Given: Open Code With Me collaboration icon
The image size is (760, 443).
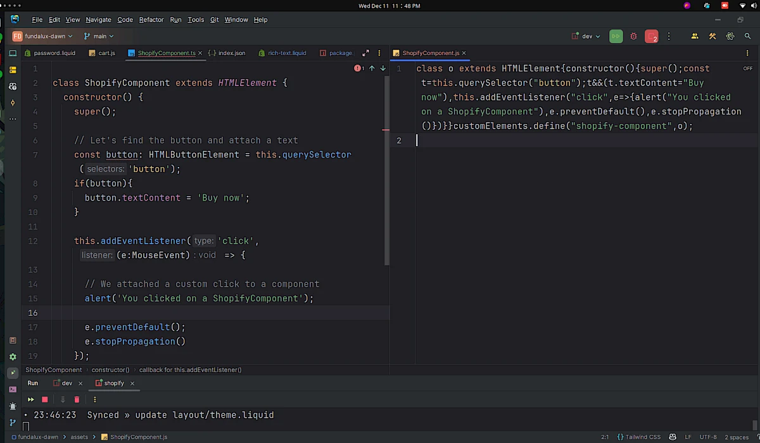Looking at the screenshot, I should click(694, 36).
